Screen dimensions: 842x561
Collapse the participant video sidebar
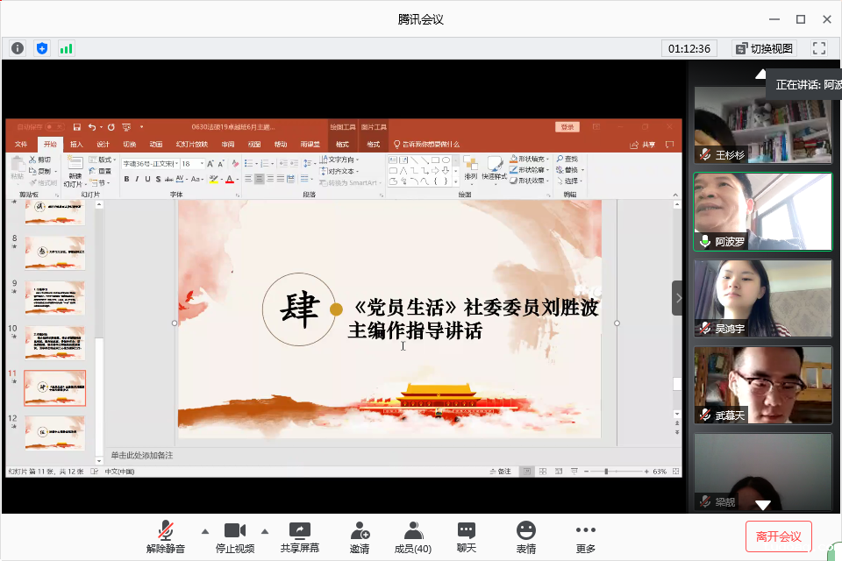678,298
